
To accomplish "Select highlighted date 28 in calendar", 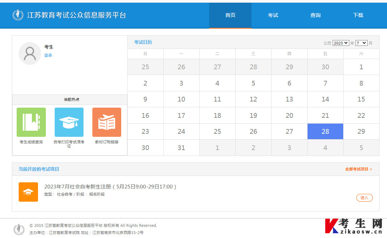I will pos(325,131).
